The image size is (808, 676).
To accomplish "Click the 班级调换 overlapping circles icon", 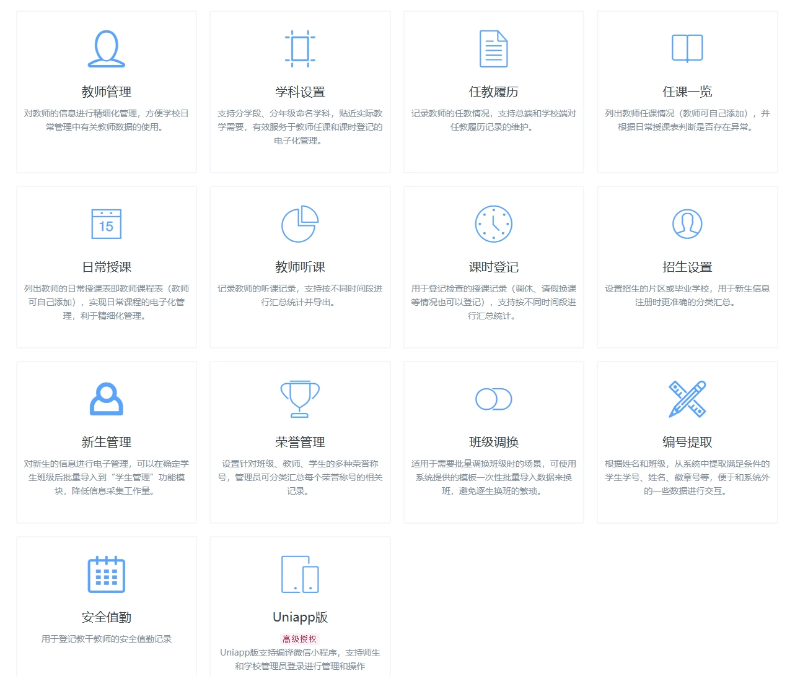I will click(493, 399).
